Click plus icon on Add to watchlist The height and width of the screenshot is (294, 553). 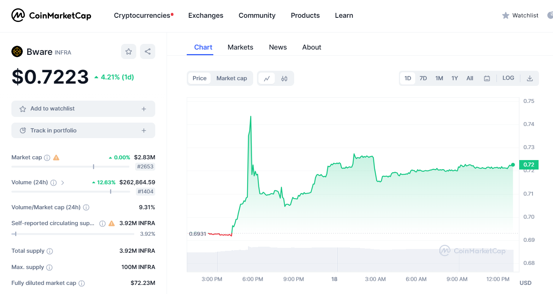coord(144,109)
